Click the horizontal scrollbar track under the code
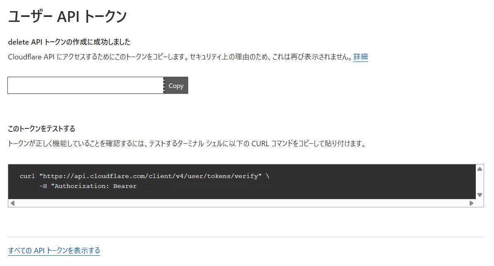Image resolution: width=494 pixels, height=266 pixels. point(241,203)
